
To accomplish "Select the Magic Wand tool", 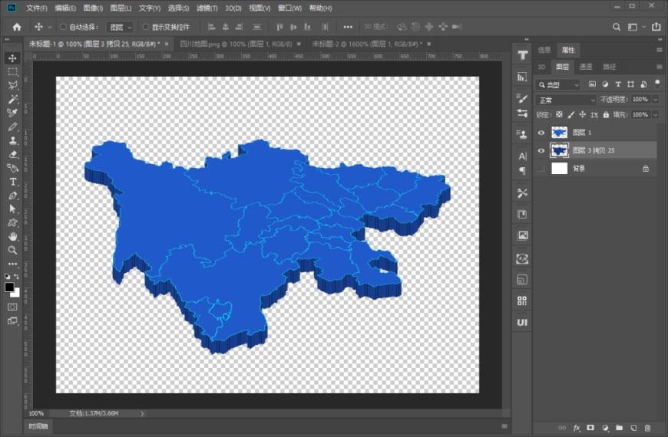I will (x=13, y=99).
